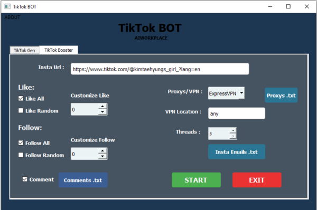The image size is (317, 210).
Task: Open the Comments .txt file button
Action: pyautogui.click(x=83, y=180)
